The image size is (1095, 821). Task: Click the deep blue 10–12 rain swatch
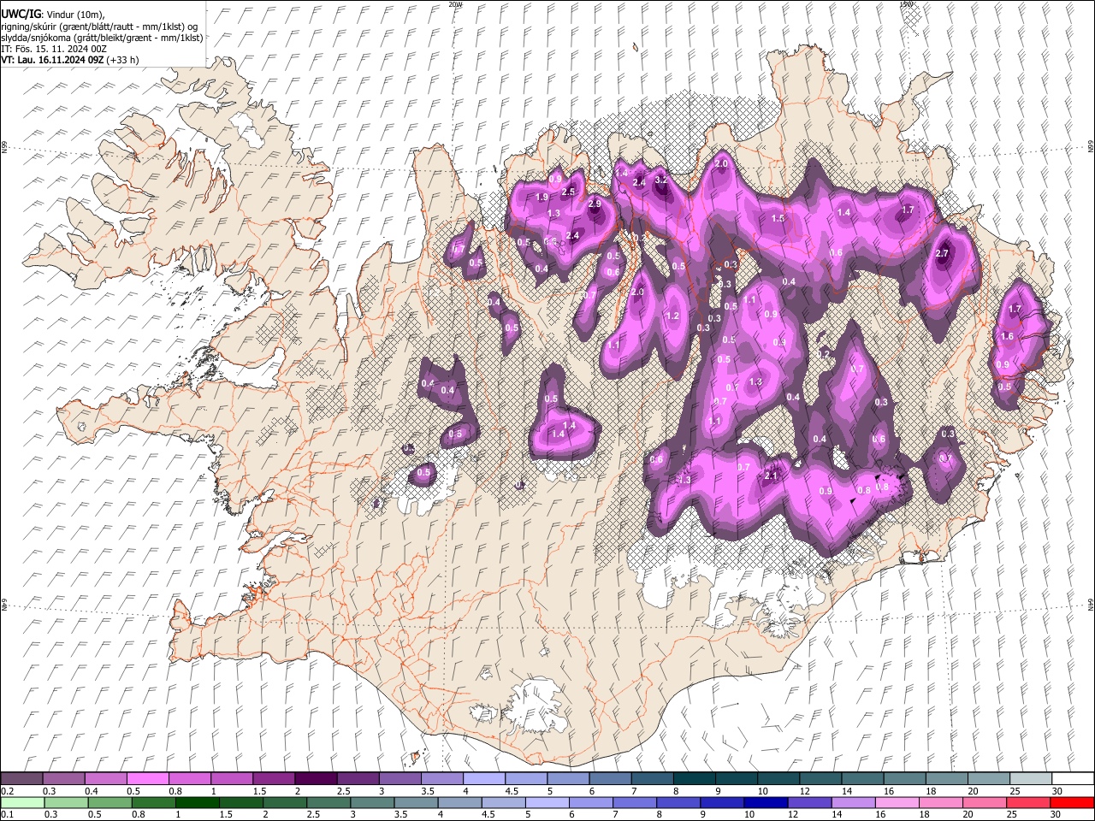(x=765, y=802)
